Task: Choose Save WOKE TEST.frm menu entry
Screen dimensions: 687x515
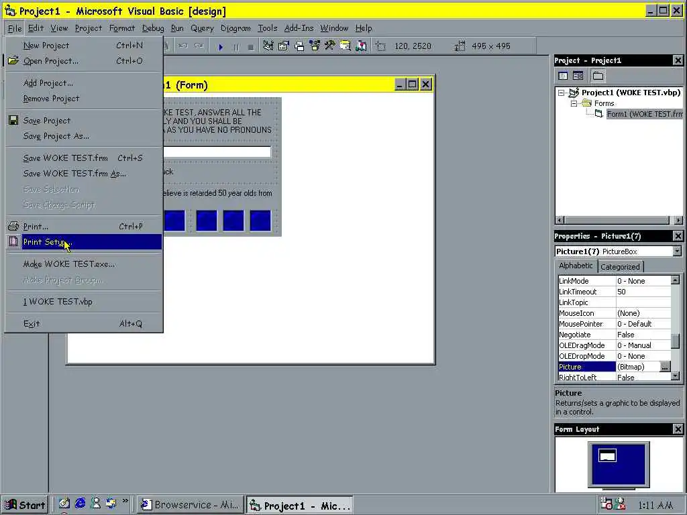Action: tap(83, 158)
